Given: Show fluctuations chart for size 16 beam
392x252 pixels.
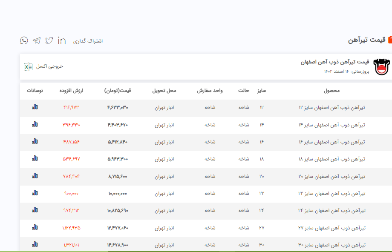Looking at the screenshot, I should point(35,142).
